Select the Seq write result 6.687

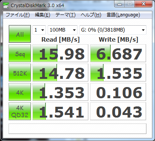pyautogui.click(x=118, y=53)
